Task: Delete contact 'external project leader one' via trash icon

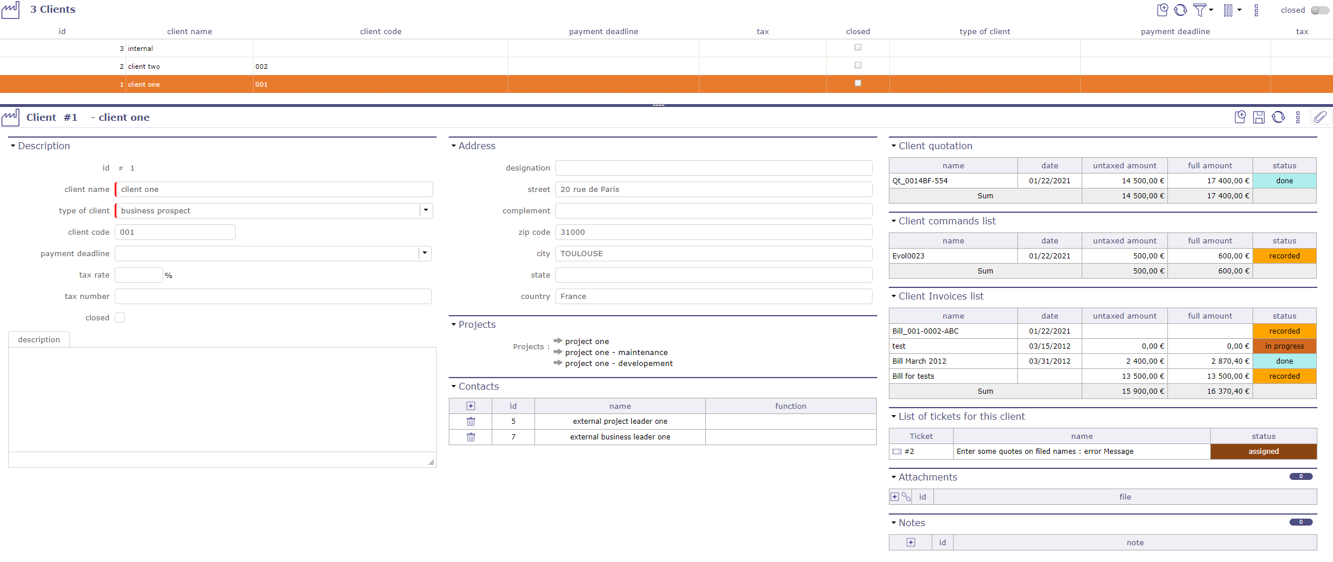Action: [470, 421]
